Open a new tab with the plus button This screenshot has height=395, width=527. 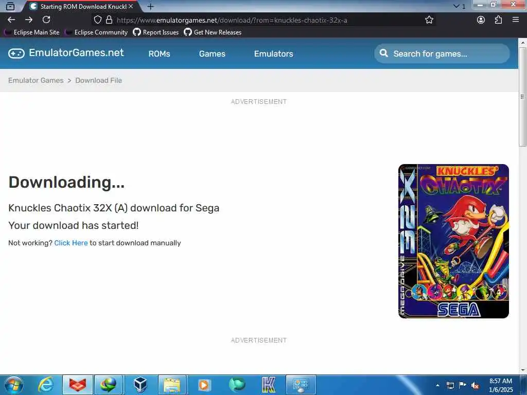(x=151, y=6)
